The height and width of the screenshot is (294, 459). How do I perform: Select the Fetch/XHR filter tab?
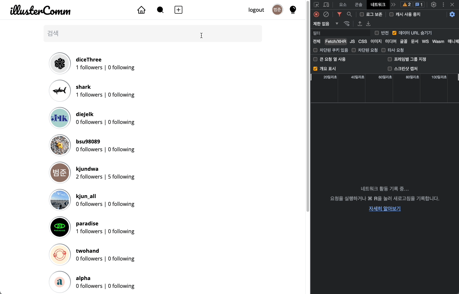click(335, 41)
